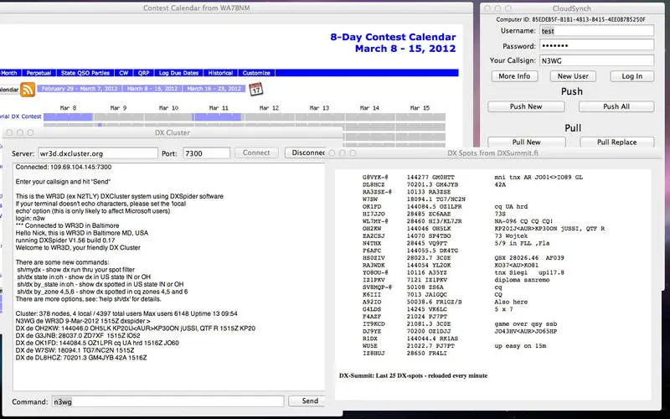Select DX spot row G8VYK-@ 144277
This screenshot has width=670, height=419.
point(472,177)
